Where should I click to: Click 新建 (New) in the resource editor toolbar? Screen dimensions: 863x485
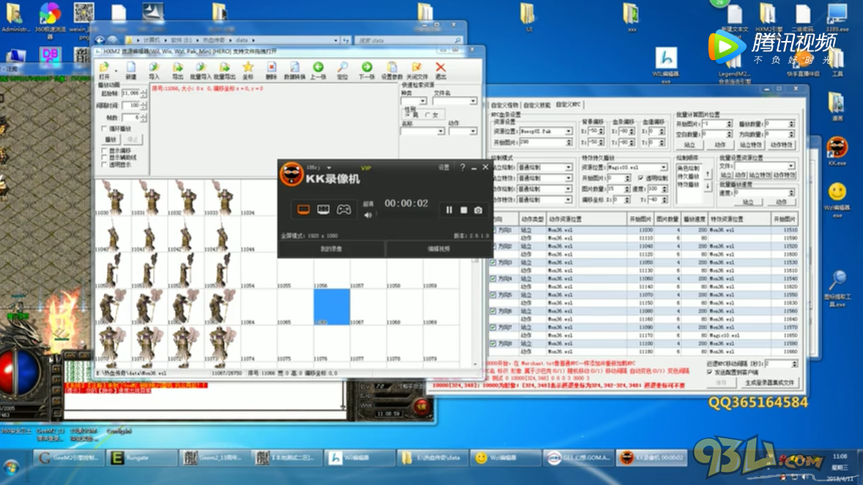(131, 70)
